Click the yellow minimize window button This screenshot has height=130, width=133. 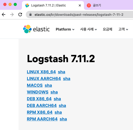coord(10,4)
